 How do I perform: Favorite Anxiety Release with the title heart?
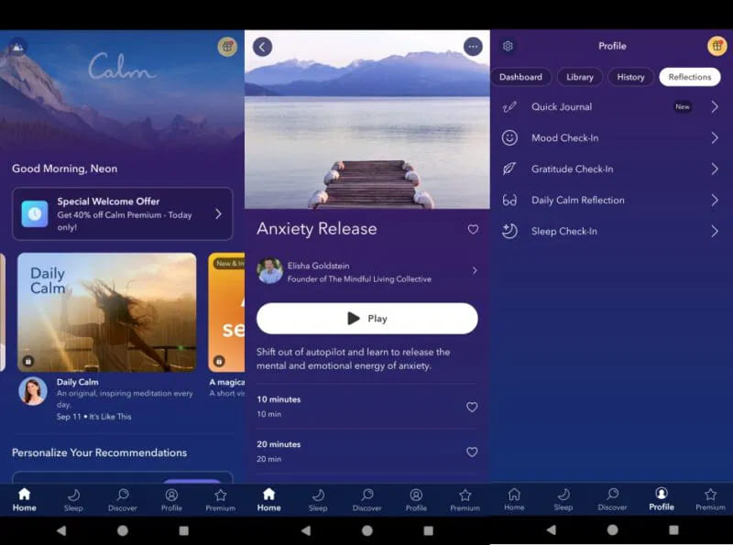coord(473,229)
